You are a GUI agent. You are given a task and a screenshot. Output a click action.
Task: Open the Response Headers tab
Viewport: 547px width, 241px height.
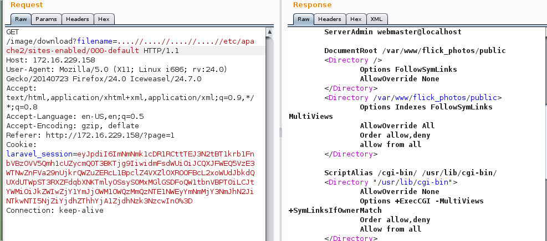[330, 19]
